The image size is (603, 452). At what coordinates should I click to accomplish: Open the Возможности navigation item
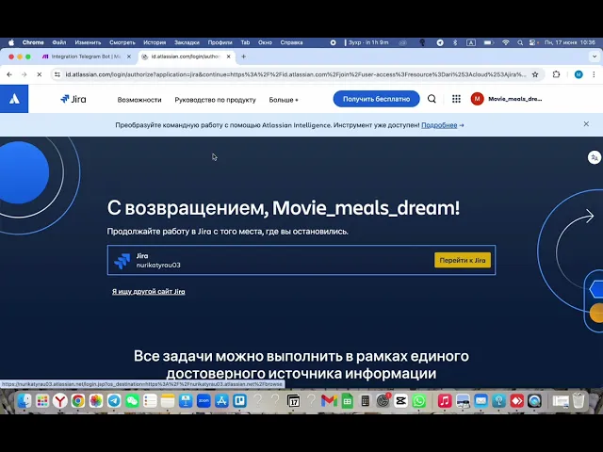pyautogui.click(x=139, y=100)
